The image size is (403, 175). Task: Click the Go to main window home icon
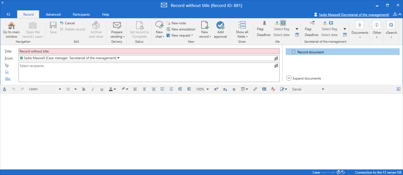coord(11,26)
